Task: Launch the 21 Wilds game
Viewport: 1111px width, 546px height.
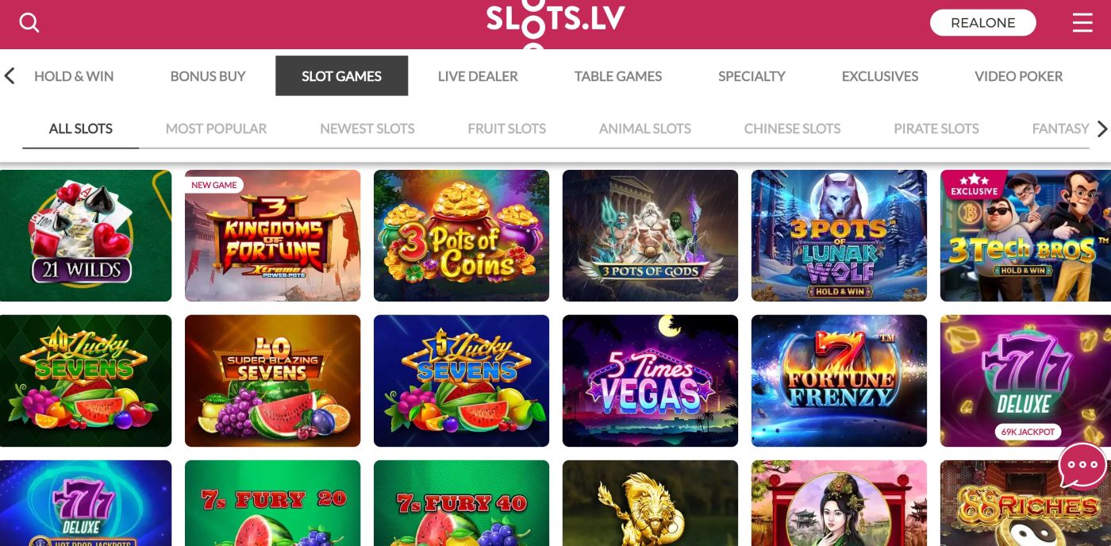Action: click(86, 236)
